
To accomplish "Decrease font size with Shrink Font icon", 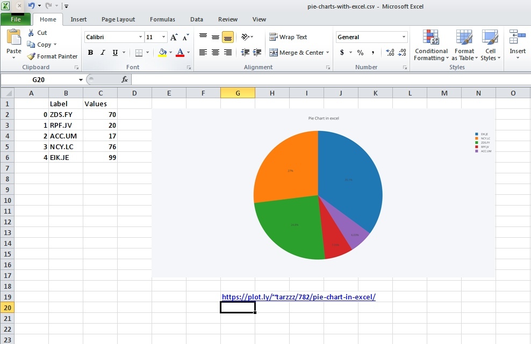I will (185, 37).
